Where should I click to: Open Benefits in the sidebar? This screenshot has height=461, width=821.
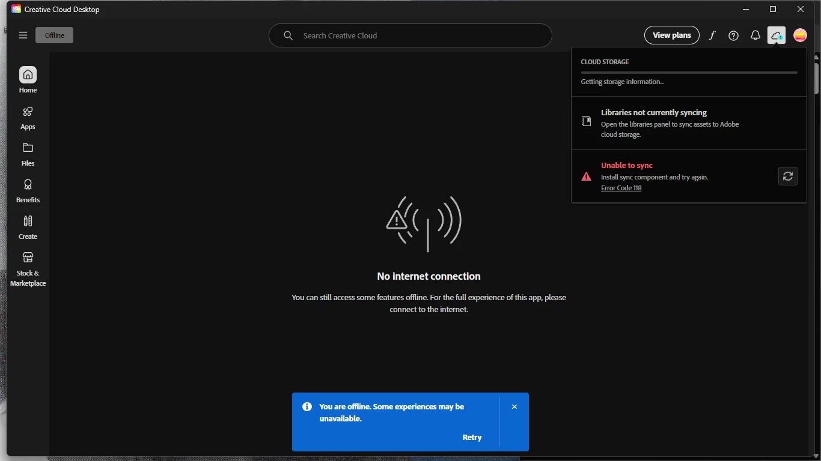(28, 191)
